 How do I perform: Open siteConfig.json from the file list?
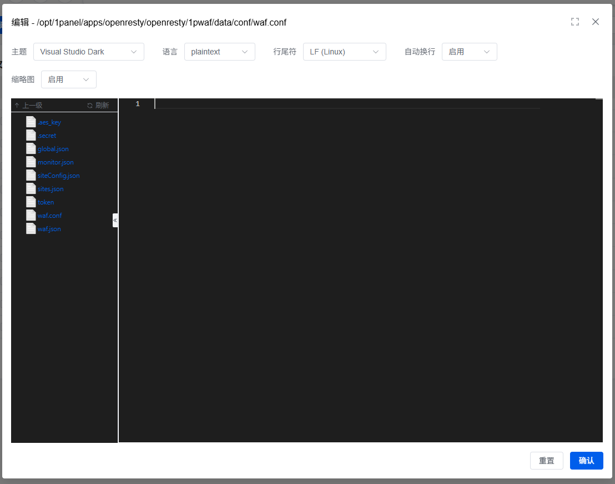tap(58, 176)
